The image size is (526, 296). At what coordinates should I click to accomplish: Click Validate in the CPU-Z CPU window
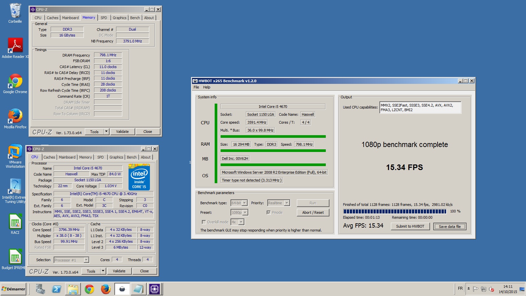(x=119, y=271)
